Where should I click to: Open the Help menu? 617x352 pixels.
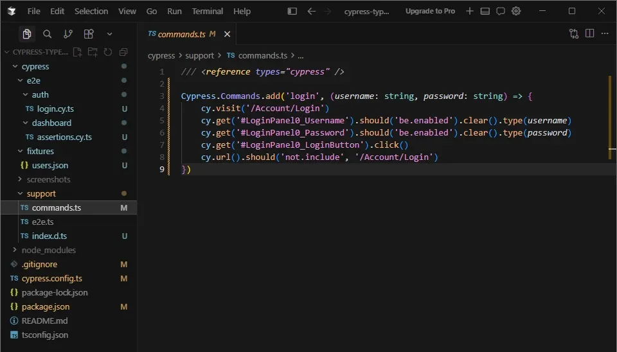tap(242, 11)
